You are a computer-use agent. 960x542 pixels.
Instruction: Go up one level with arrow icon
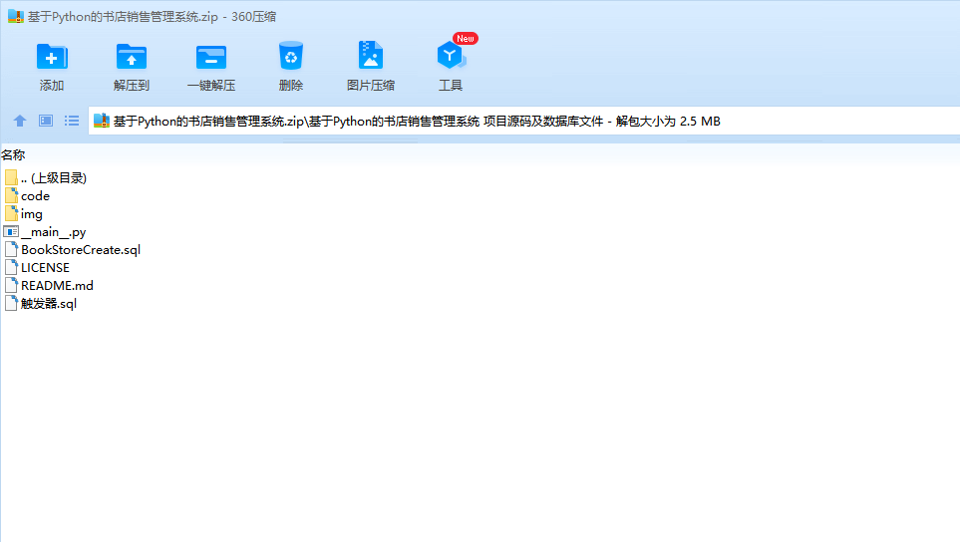click(20, 122)
